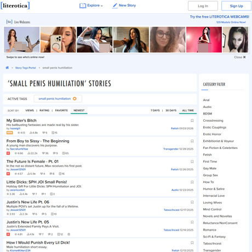Sort stories by Views

(x=30, y=111)
